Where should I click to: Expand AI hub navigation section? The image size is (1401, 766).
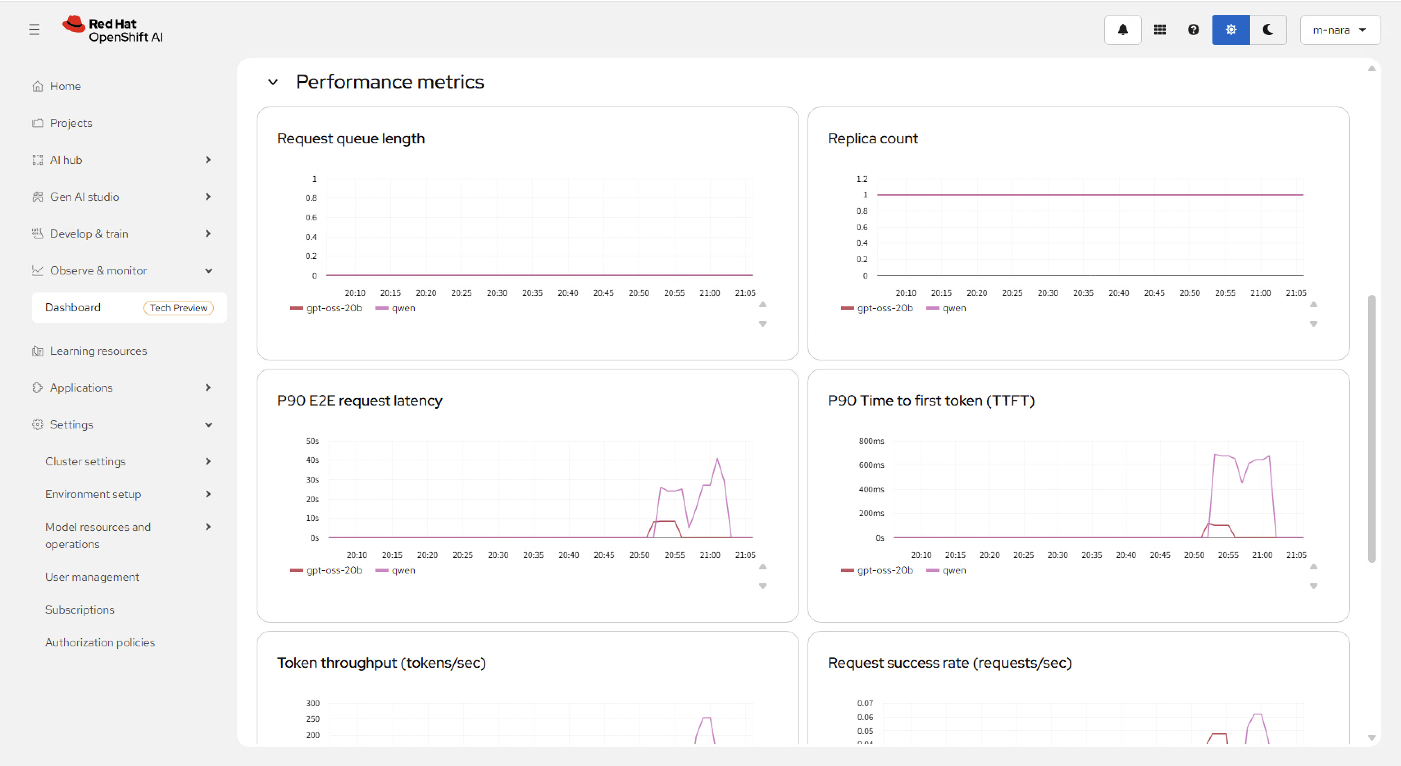click(123, 160)
